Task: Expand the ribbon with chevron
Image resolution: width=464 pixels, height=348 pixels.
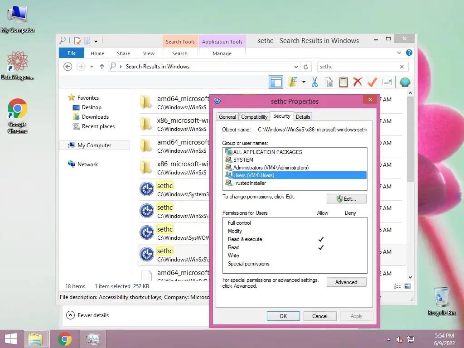Action: 399,53
